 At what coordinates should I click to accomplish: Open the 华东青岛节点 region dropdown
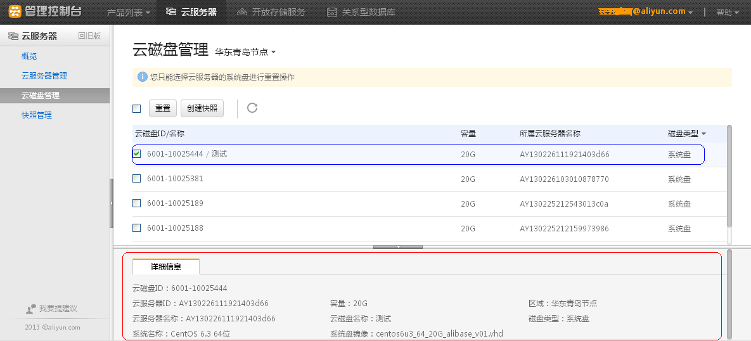245,51
